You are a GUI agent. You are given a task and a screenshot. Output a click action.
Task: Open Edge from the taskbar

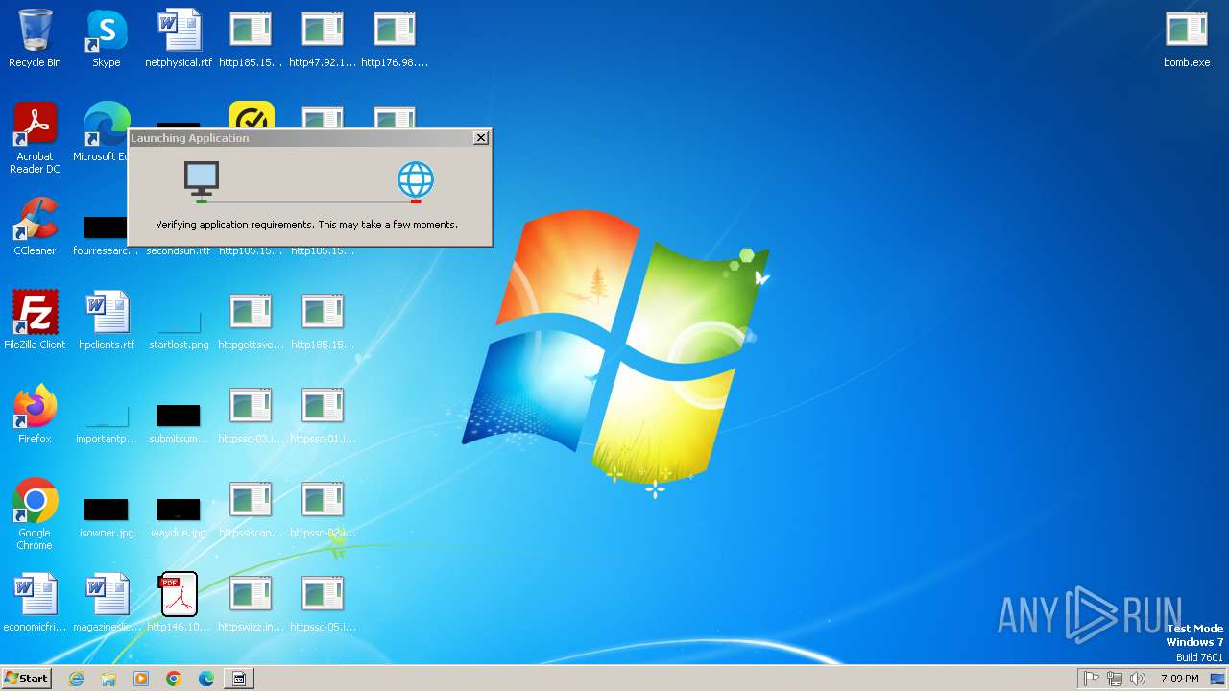[x=206, y=679]
